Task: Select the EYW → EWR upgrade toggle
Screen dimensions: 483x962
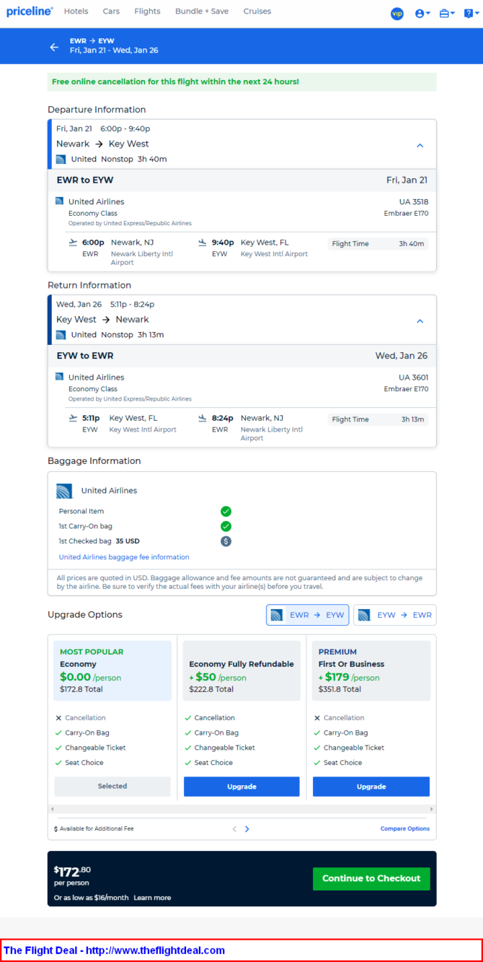Action: [x=394, y=615]
